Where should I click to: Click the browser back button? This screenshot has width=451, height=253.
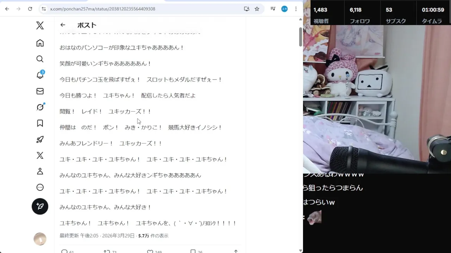pyautogui.click(x=7, y=9)
